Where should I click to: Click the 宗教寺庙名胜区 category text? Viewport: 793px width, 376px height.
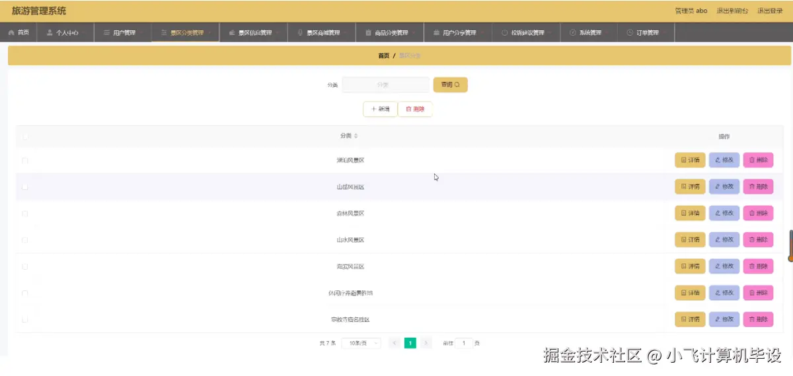point(350,319)
